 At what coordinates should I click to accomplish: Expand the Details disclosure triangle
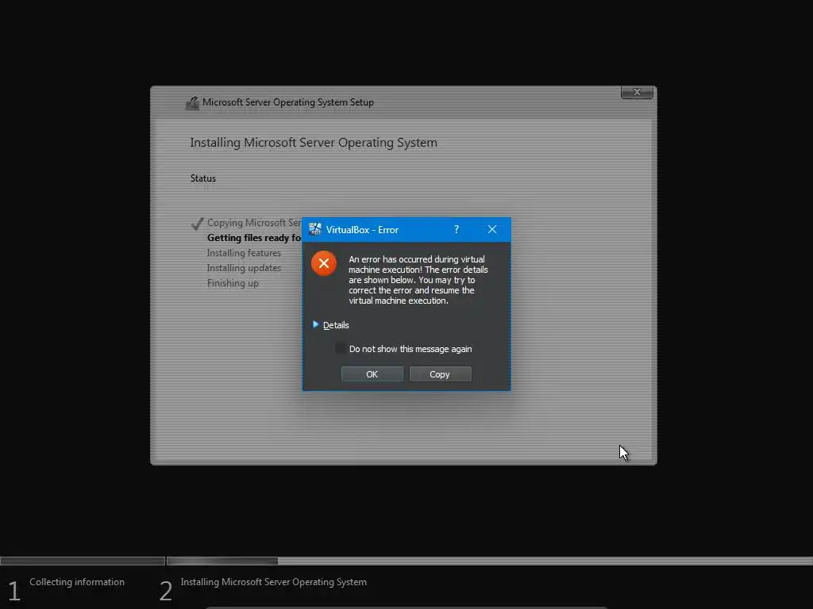(315, 324)
